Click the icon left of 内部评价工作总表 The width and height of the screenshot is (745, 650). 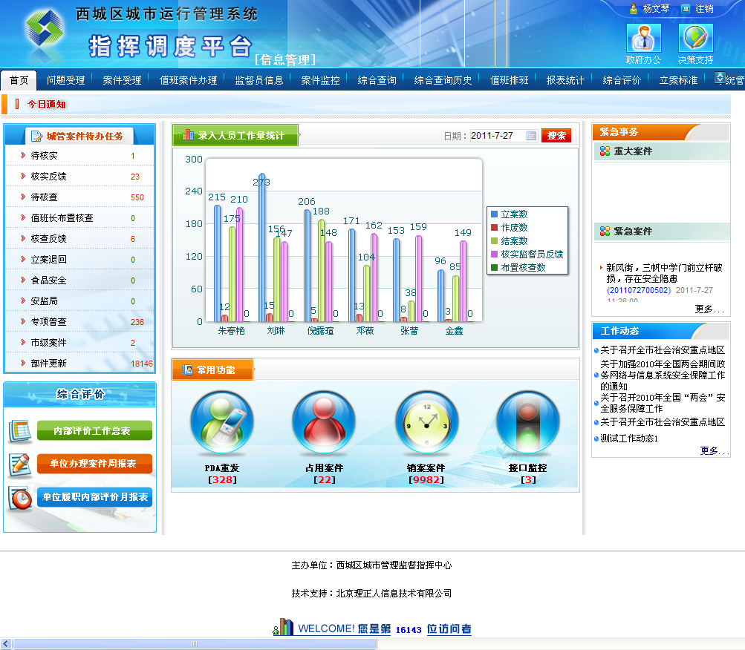(19, 430)
